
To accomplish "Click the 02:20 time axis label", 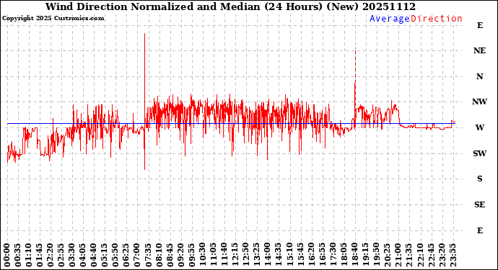I will click(x=51, y=255).
